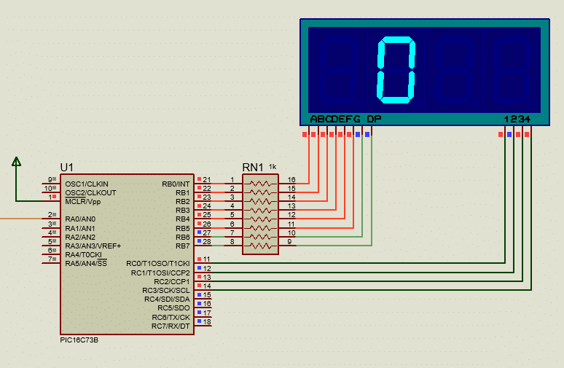Click the OSC1/CLKIN pin label
The image size is (564, 368).
click(87, 184)
